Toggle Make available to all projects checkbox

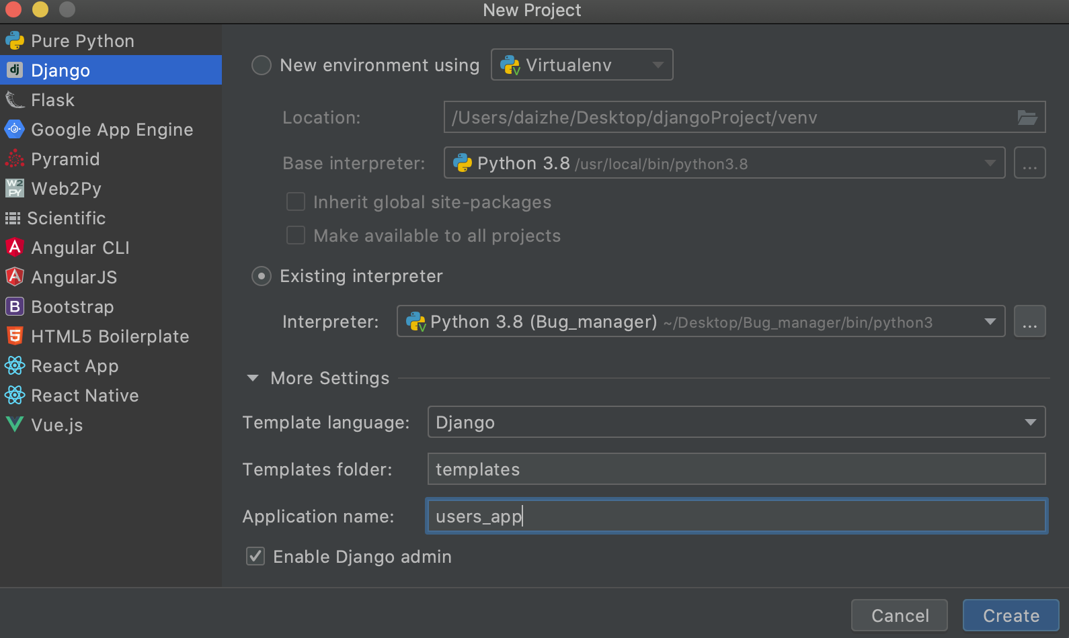(296, 235)
